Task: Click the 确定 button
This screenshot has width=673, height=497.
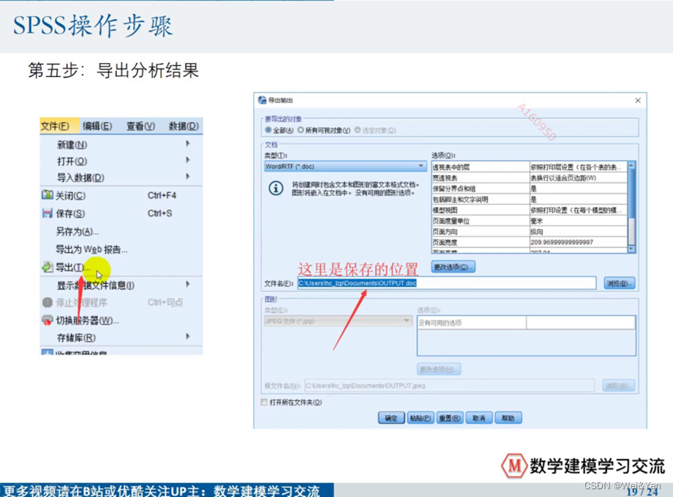Action: [391, 418]
